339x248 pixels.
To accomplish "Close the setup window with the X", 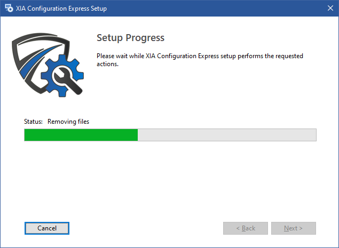I will coord(329,9).
